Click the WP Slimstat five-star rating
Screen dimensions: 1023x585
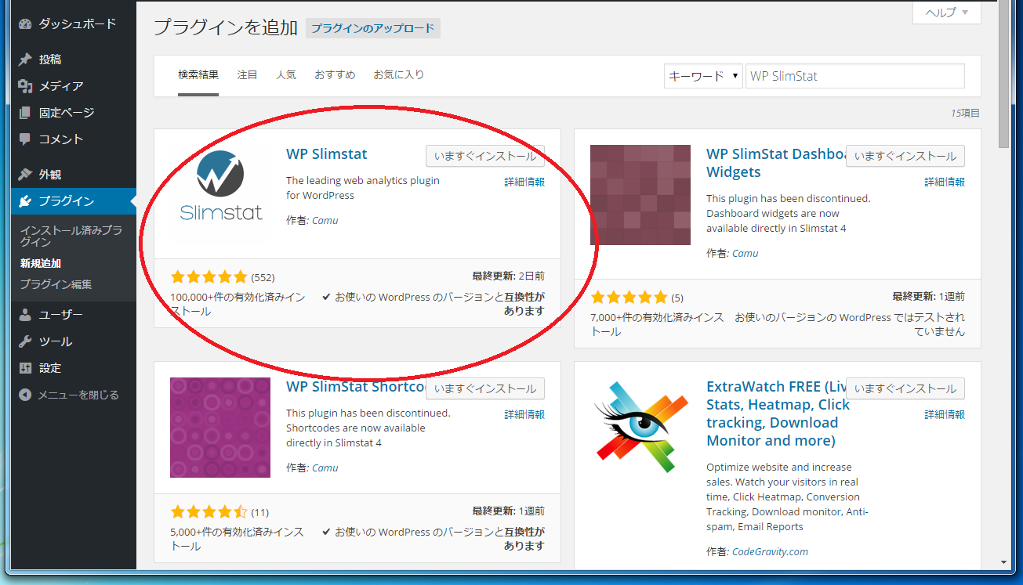click(209, 276)
